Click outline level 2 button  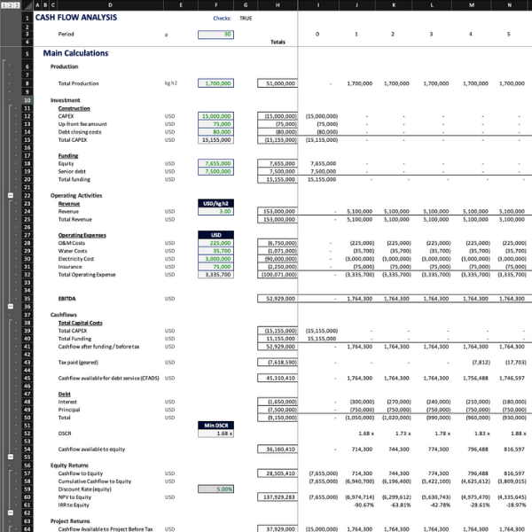[x=10, y=7]
